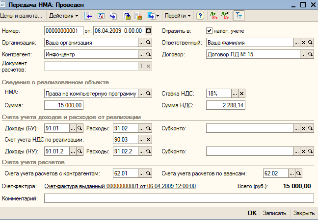The height and width of the screenshot is (220, 318).
Task: Open the Контрагент magnifier lookup
Action: click(149, 54)
